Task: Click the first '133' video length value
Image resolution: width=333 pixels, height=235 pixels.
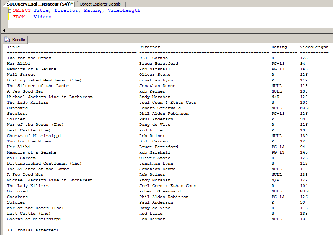Action: [x=304, y=130]
